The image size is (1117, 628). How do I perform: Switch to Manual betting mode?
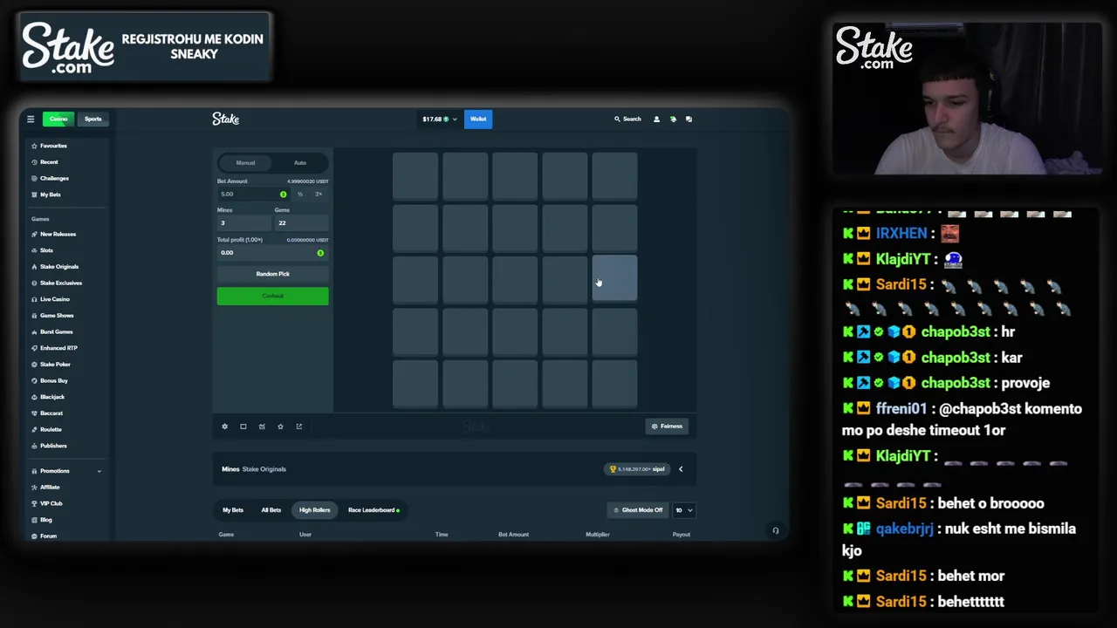point(245,163)
